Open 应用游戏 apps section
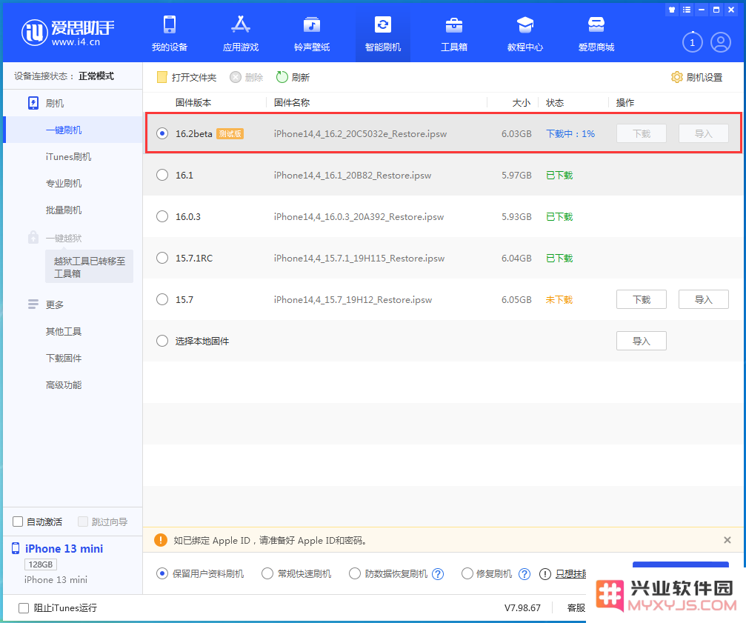 tap(241, 33)
